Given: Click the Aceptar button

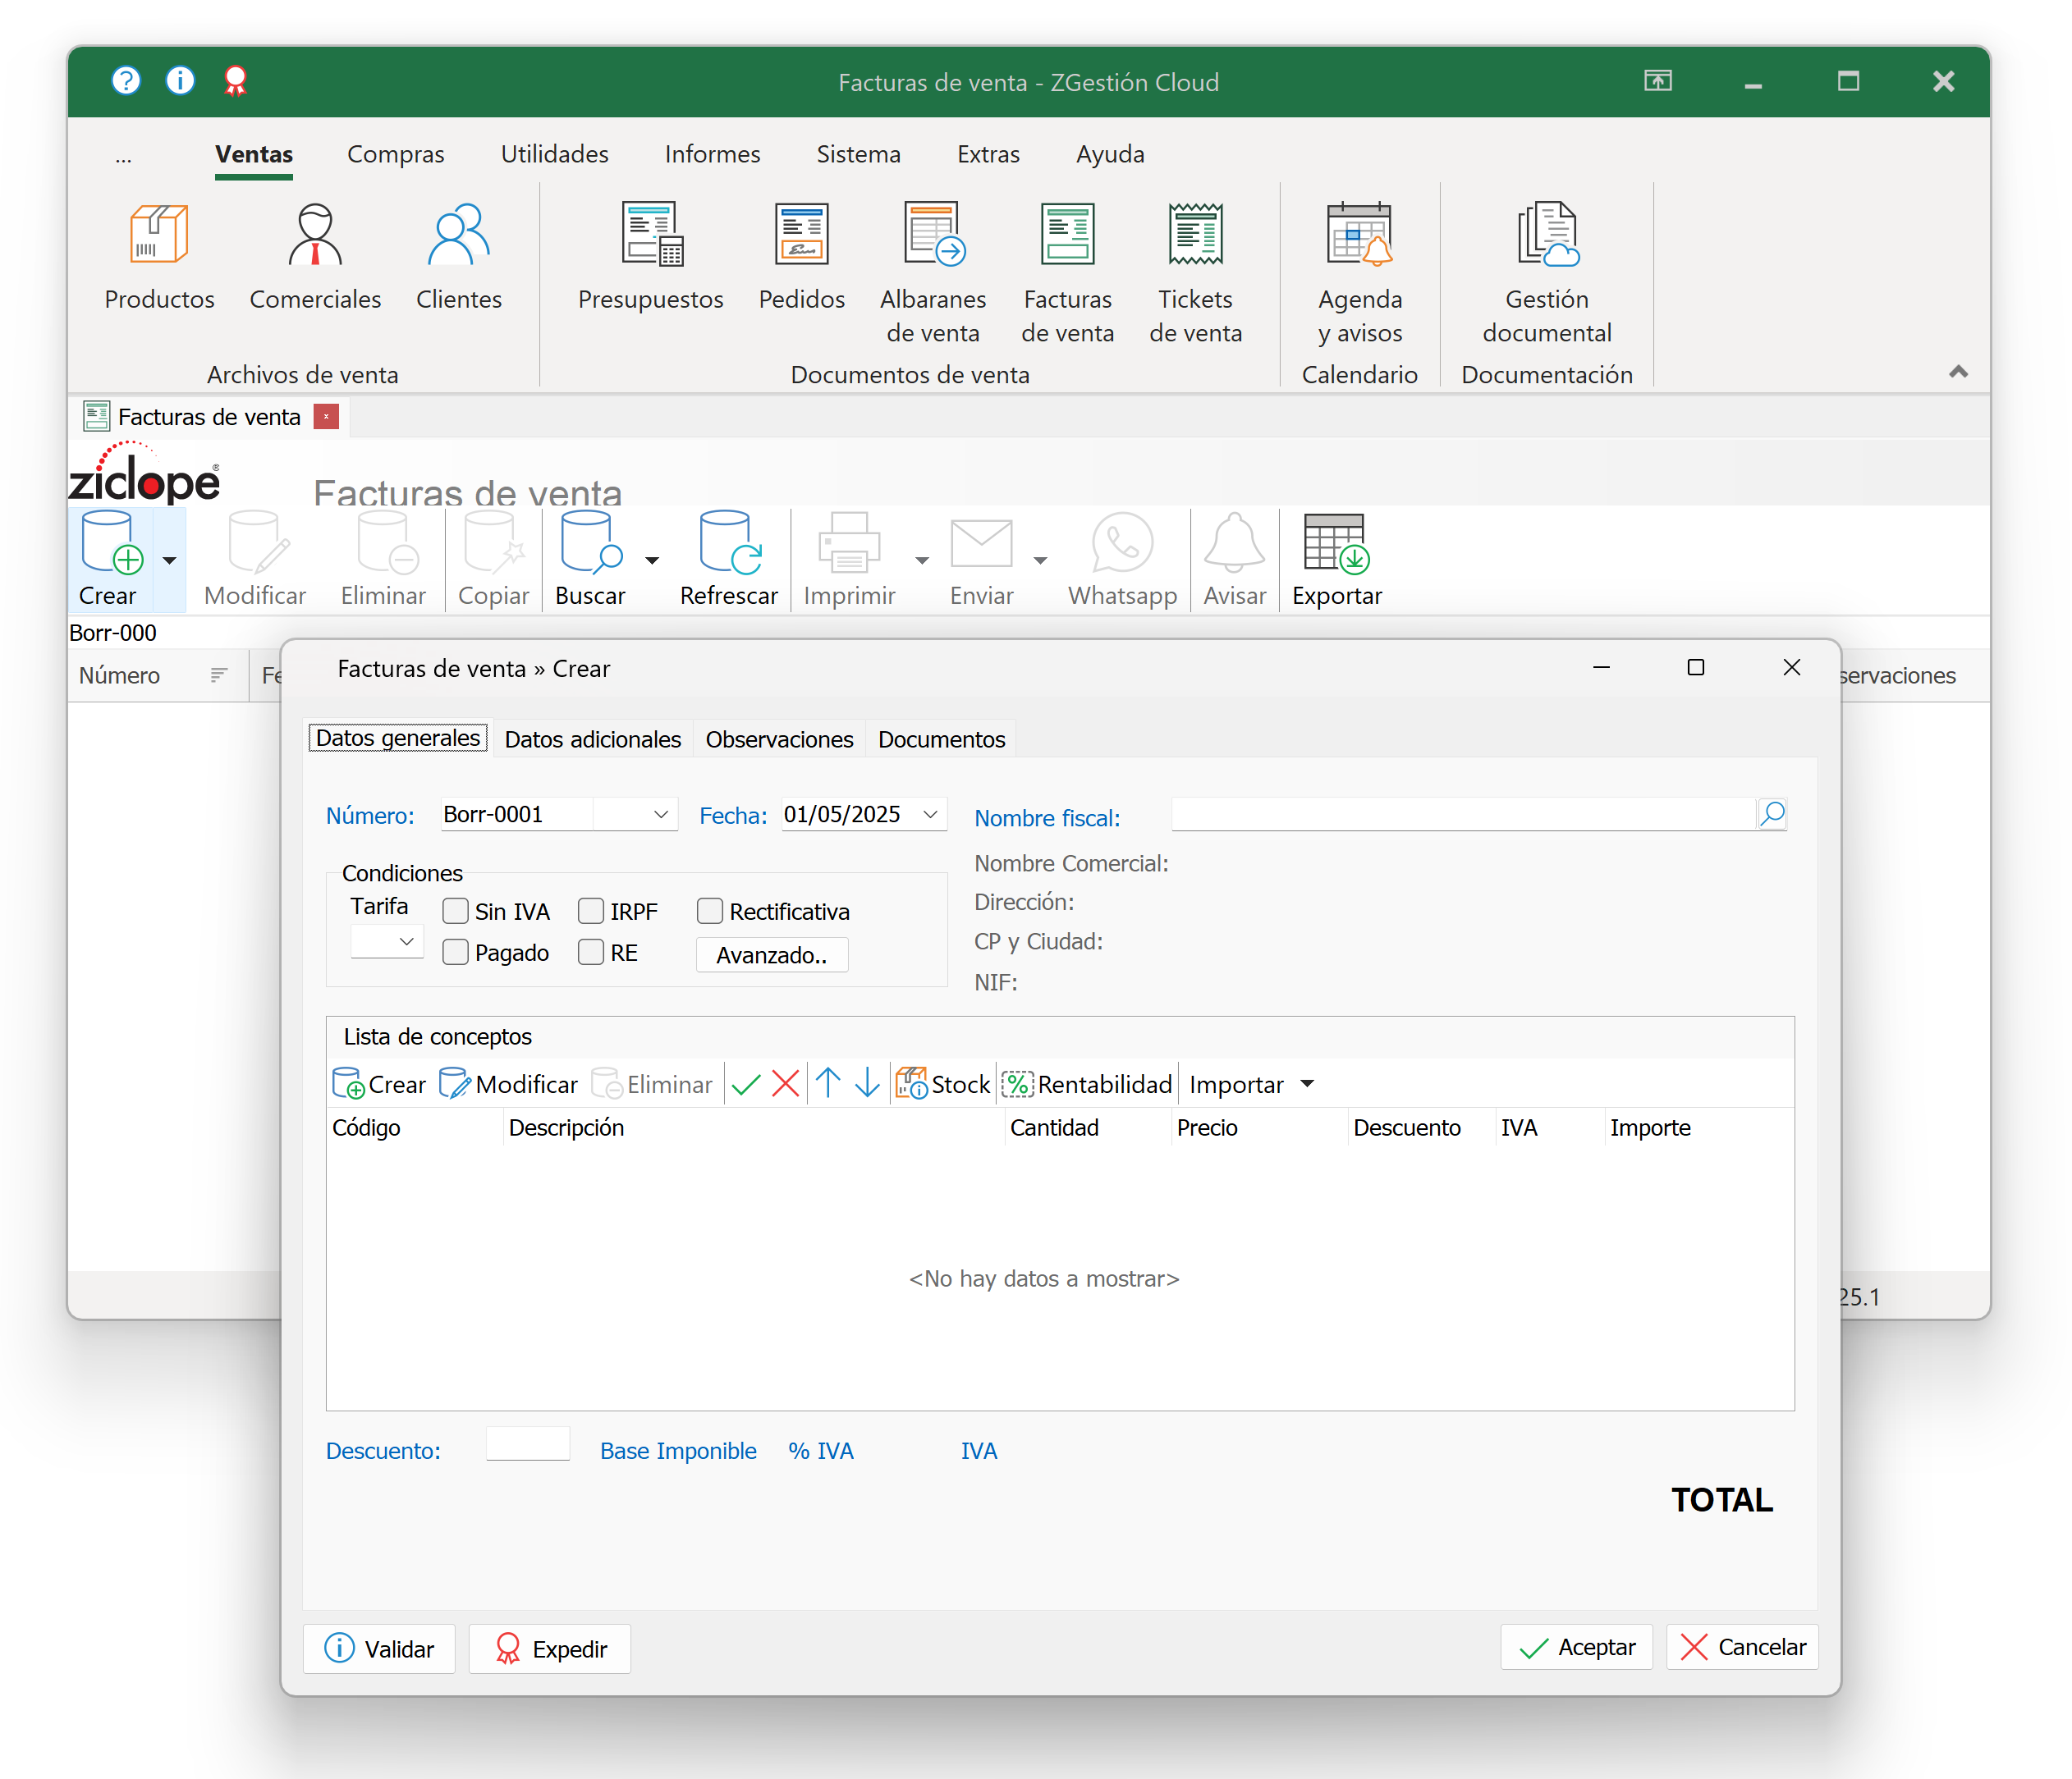Looking at the screenshot, I should 1576,1646.
